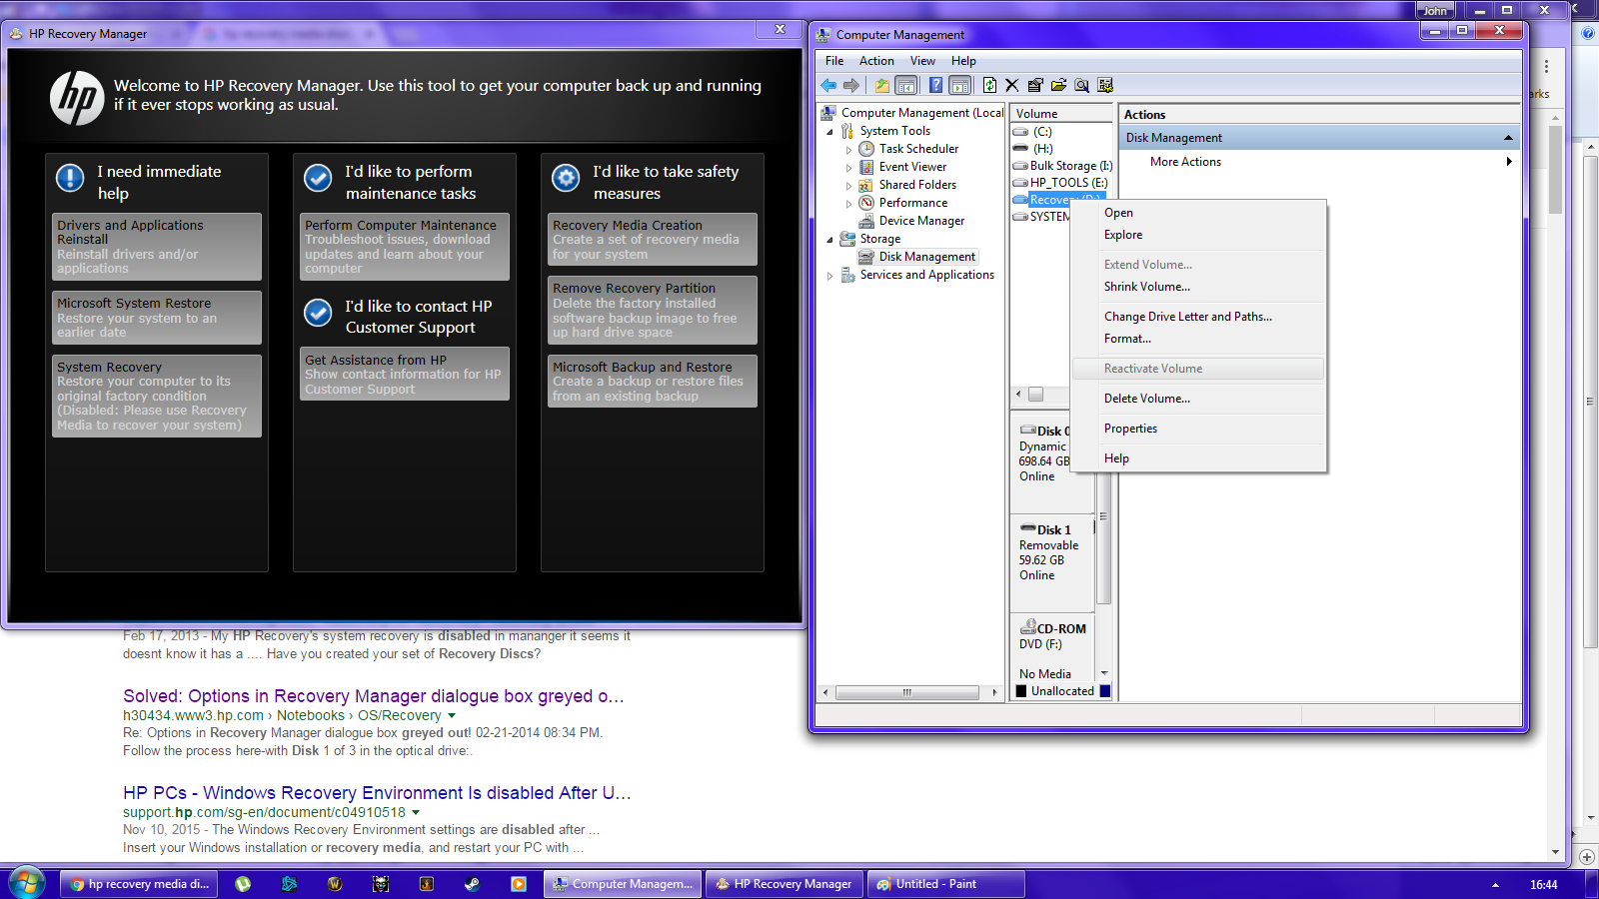Click checkmark icon beside maintenance tasks
Screen dimensions: 1599x899
[318, 178]
